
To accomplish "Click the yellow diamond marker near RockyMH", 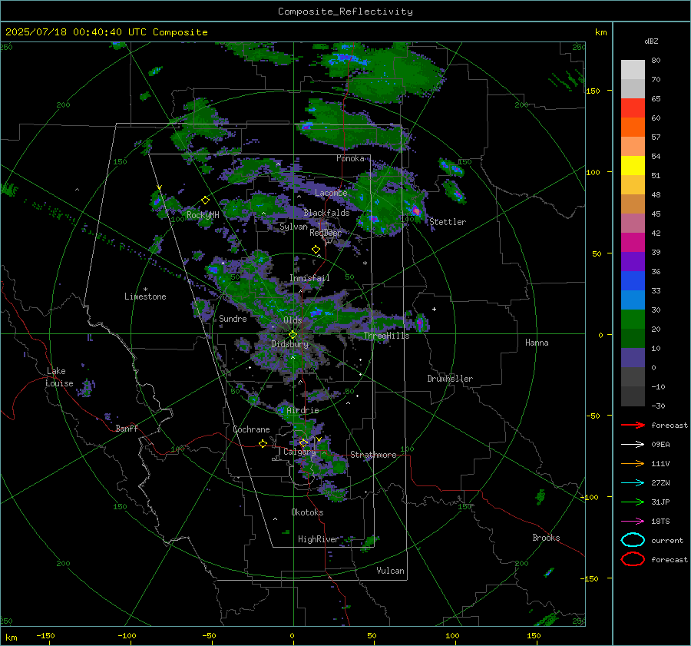I will point(205,200).
